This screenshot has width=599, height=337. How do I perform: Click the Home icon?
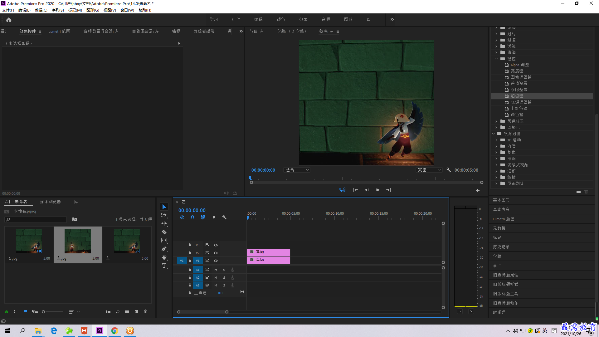click(9, 20)
